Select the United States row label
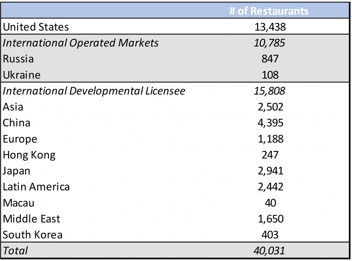 [36, 27]
